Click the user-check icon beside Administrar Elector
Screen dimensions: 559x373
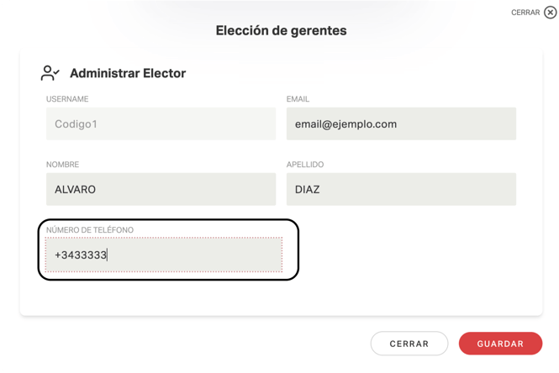50,73
